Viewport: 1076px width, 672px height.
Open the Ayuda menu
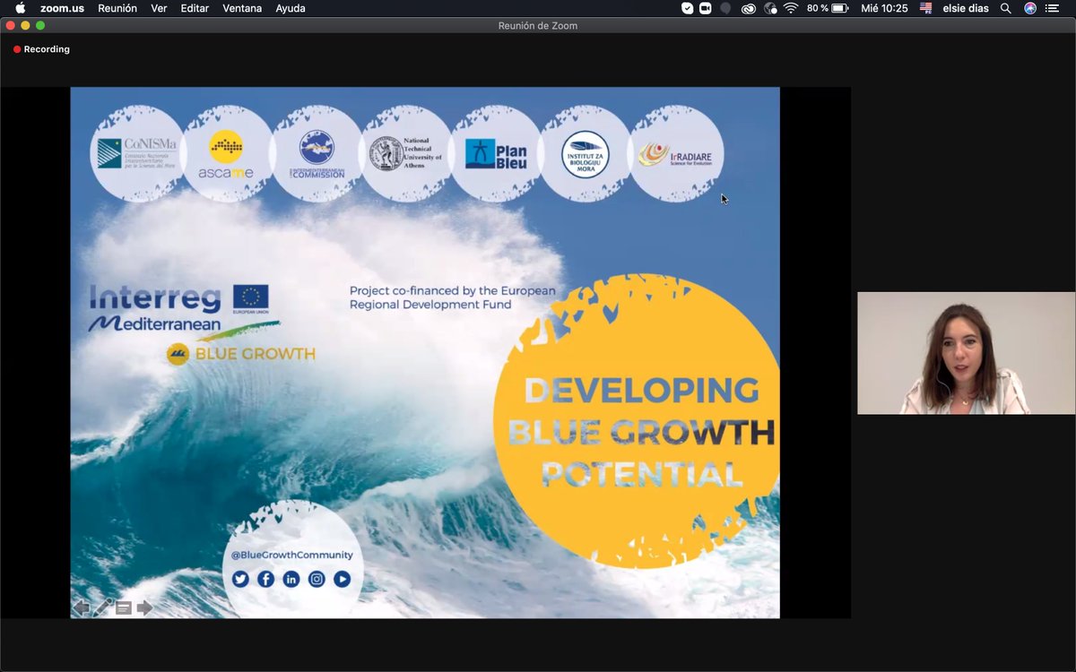tap(291, 8)
